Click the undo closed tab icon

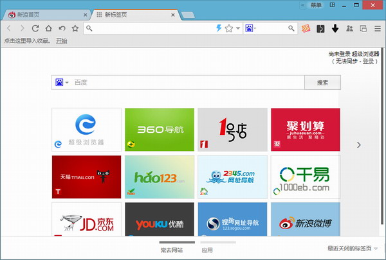pyautogui.click(x=62, y=28)
